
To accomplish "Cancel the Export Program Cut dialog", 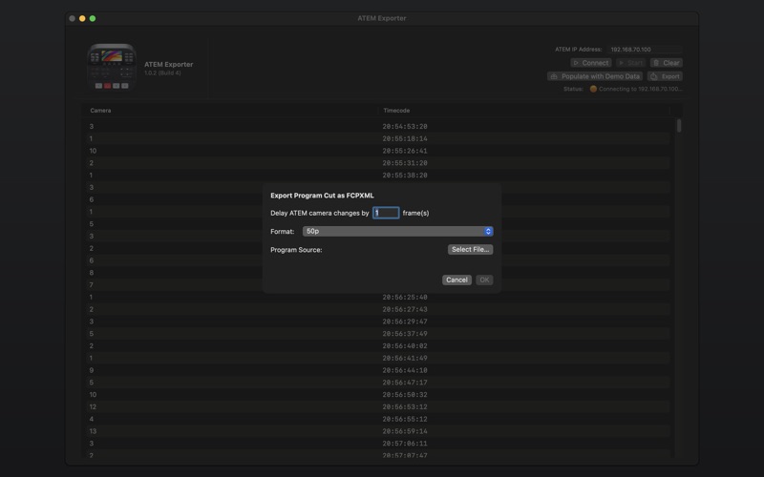I will tap(456, 280).
